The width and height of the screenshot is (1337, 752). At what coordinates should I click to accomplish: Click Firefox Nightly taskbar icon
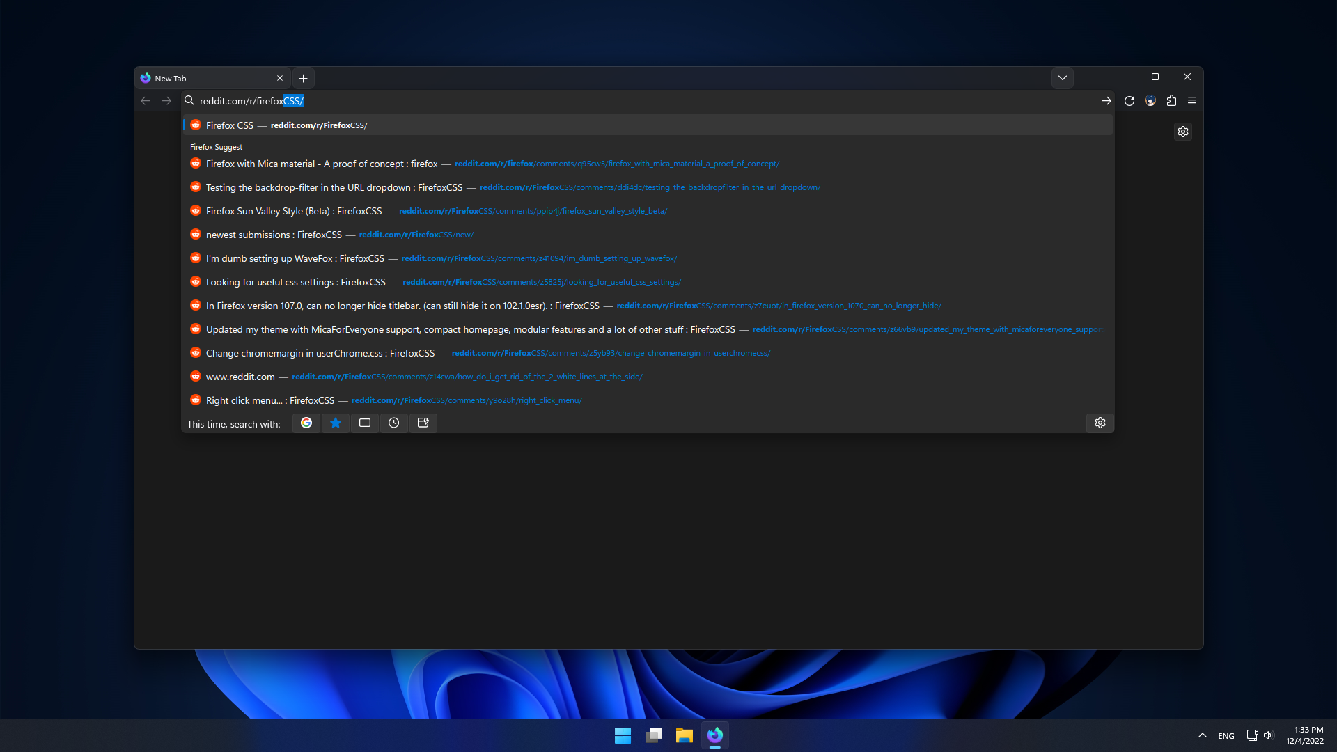coord(714,735)
